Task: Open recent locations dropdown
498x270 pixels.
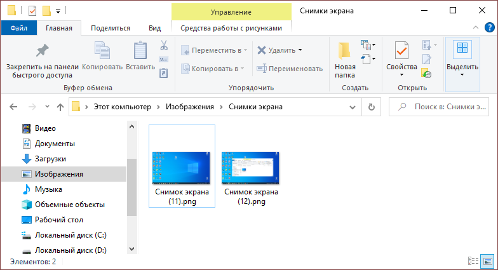Action: (47, 107)
